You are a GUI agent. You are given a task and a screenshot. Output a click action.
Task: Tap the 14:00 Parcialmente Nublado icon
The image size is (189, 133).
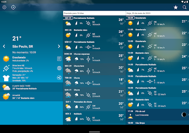(130, 70)
